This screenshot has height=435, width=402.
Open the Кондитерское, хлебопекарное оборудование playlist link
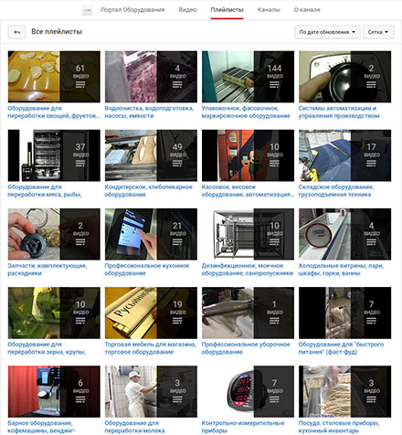[149, 191]
